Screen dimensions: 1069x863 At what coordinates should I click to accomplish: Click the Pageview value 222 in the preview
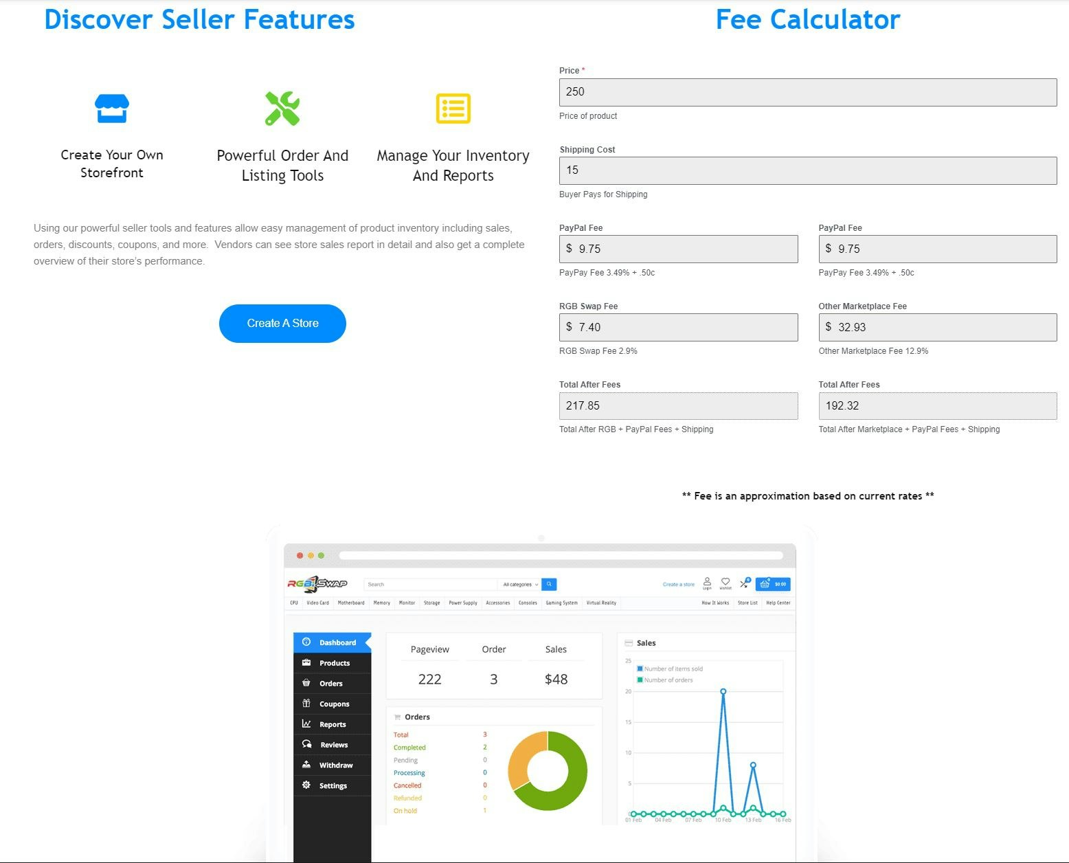point(429,680)
